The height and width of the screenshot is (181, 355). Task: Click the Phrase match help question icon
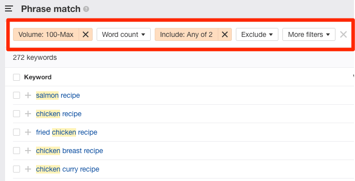(x=86, y=9)
